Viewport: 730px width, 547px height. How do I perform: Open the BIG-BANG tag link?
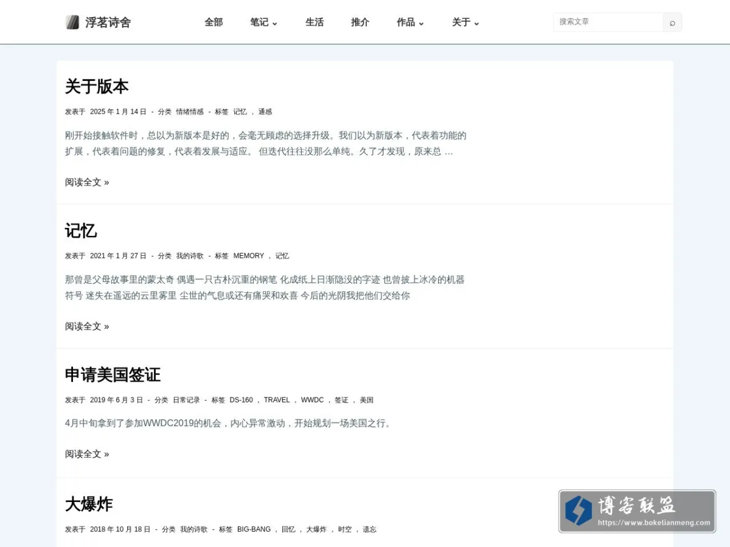[x=254, y=529]
